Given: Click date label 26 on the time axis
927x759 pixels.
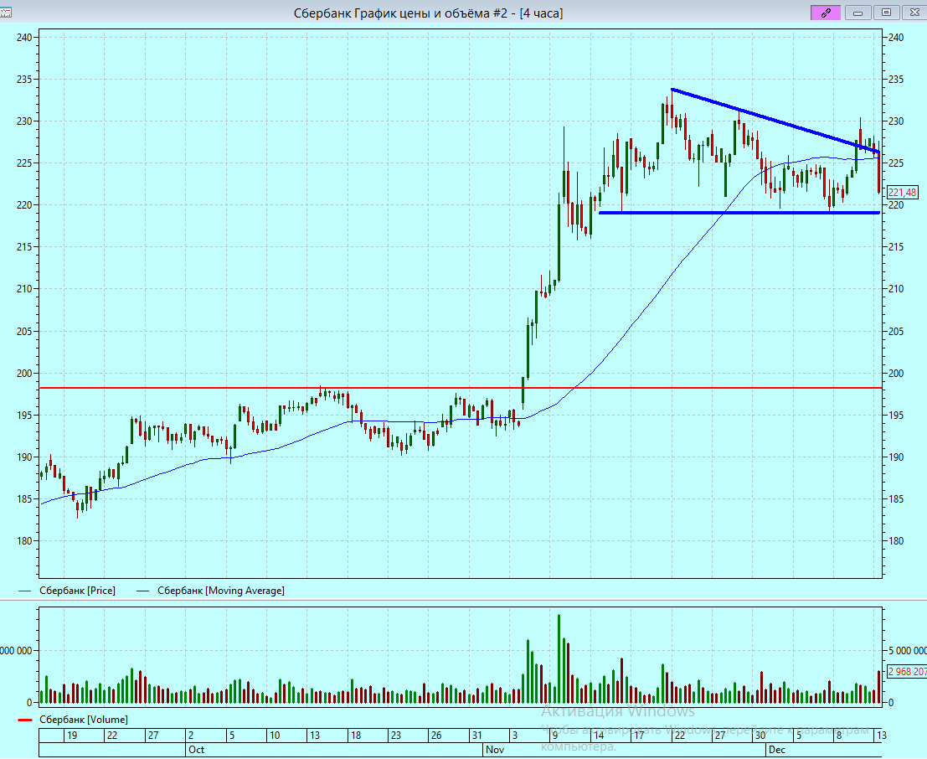Looking at the screenshot, I should (x=436, y=736).
